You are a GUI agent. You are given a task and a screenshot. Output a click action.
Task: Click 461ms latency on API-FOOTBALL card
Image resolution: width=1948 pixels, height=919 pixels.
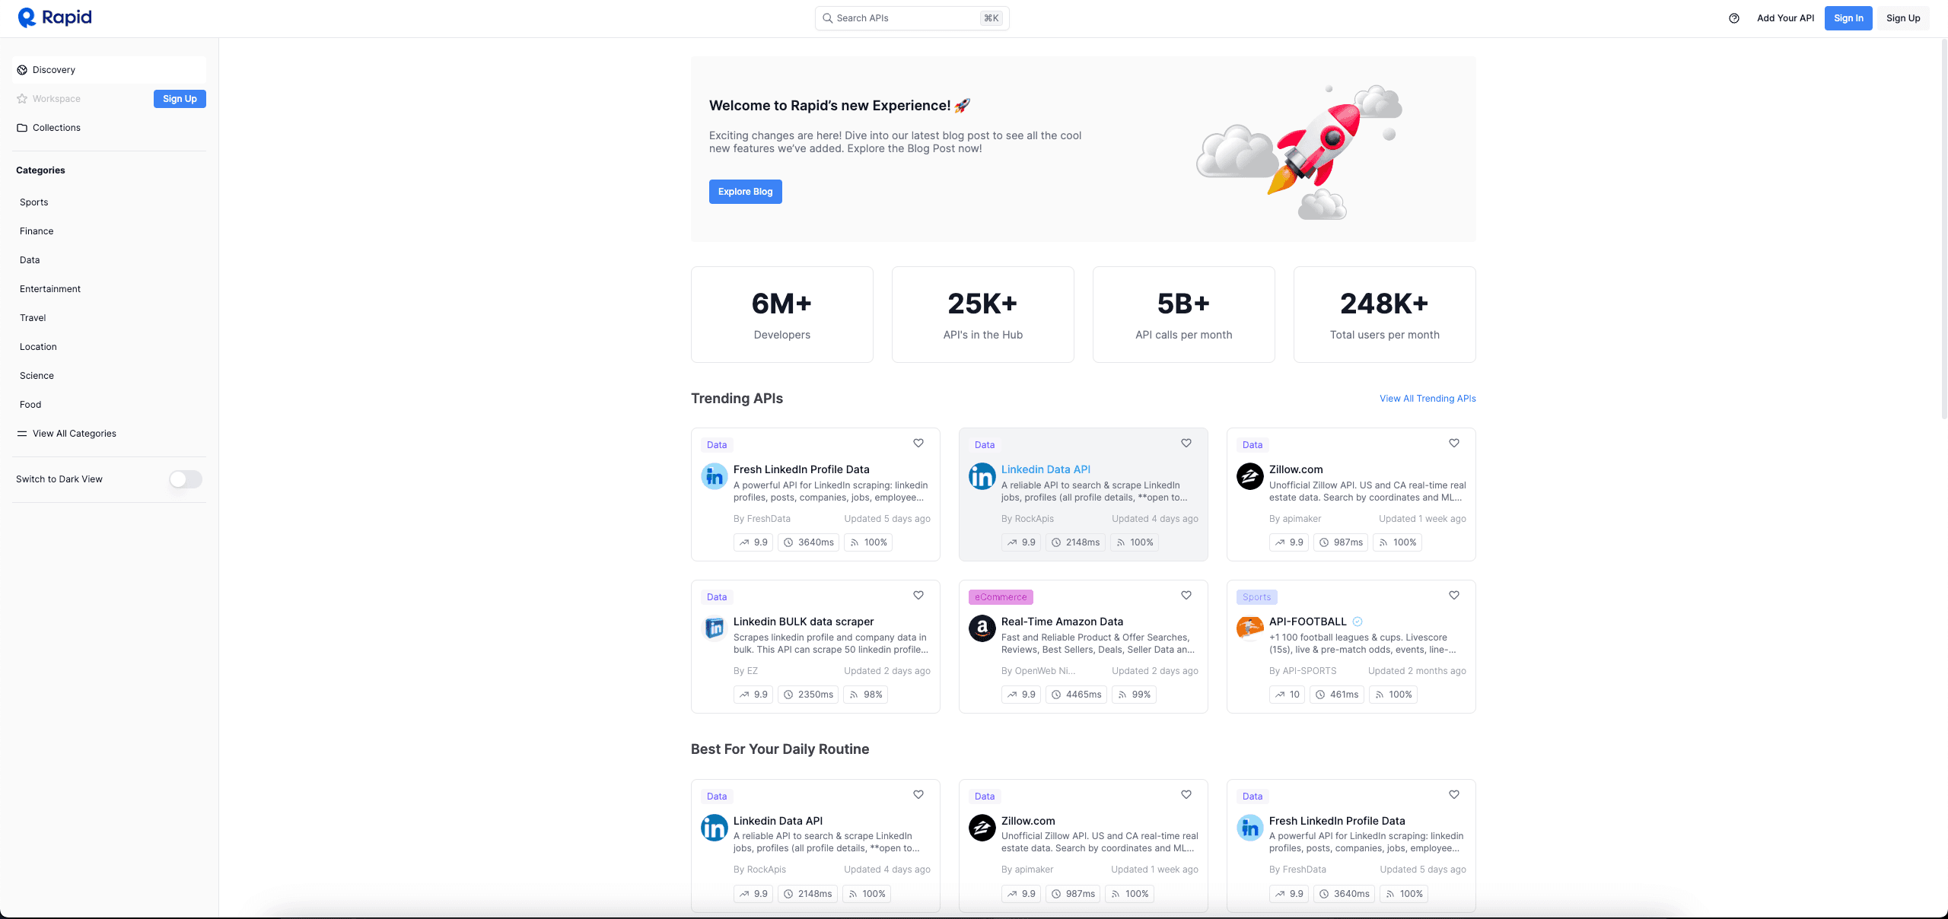coord(1337,695)
